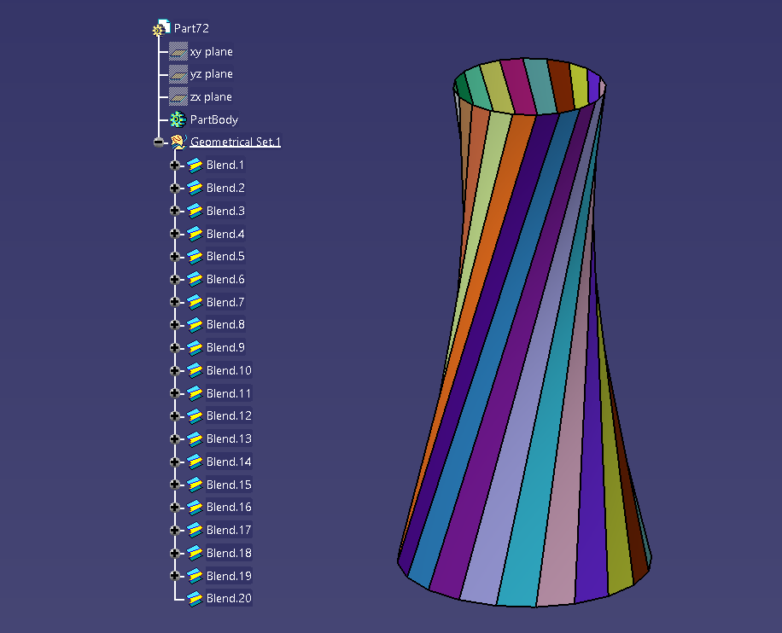Collapse the Geometrical Set.1 node
This screenshot has width=782, height=633.
tap(159, 142)
